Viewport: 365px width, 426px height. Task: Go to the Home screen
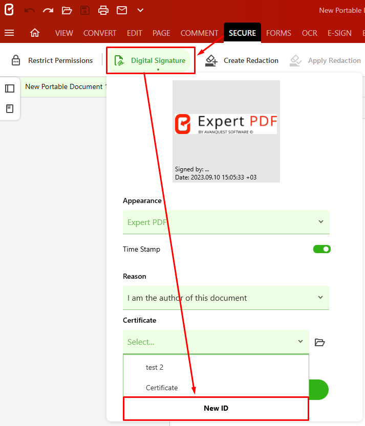pos(34,33)
